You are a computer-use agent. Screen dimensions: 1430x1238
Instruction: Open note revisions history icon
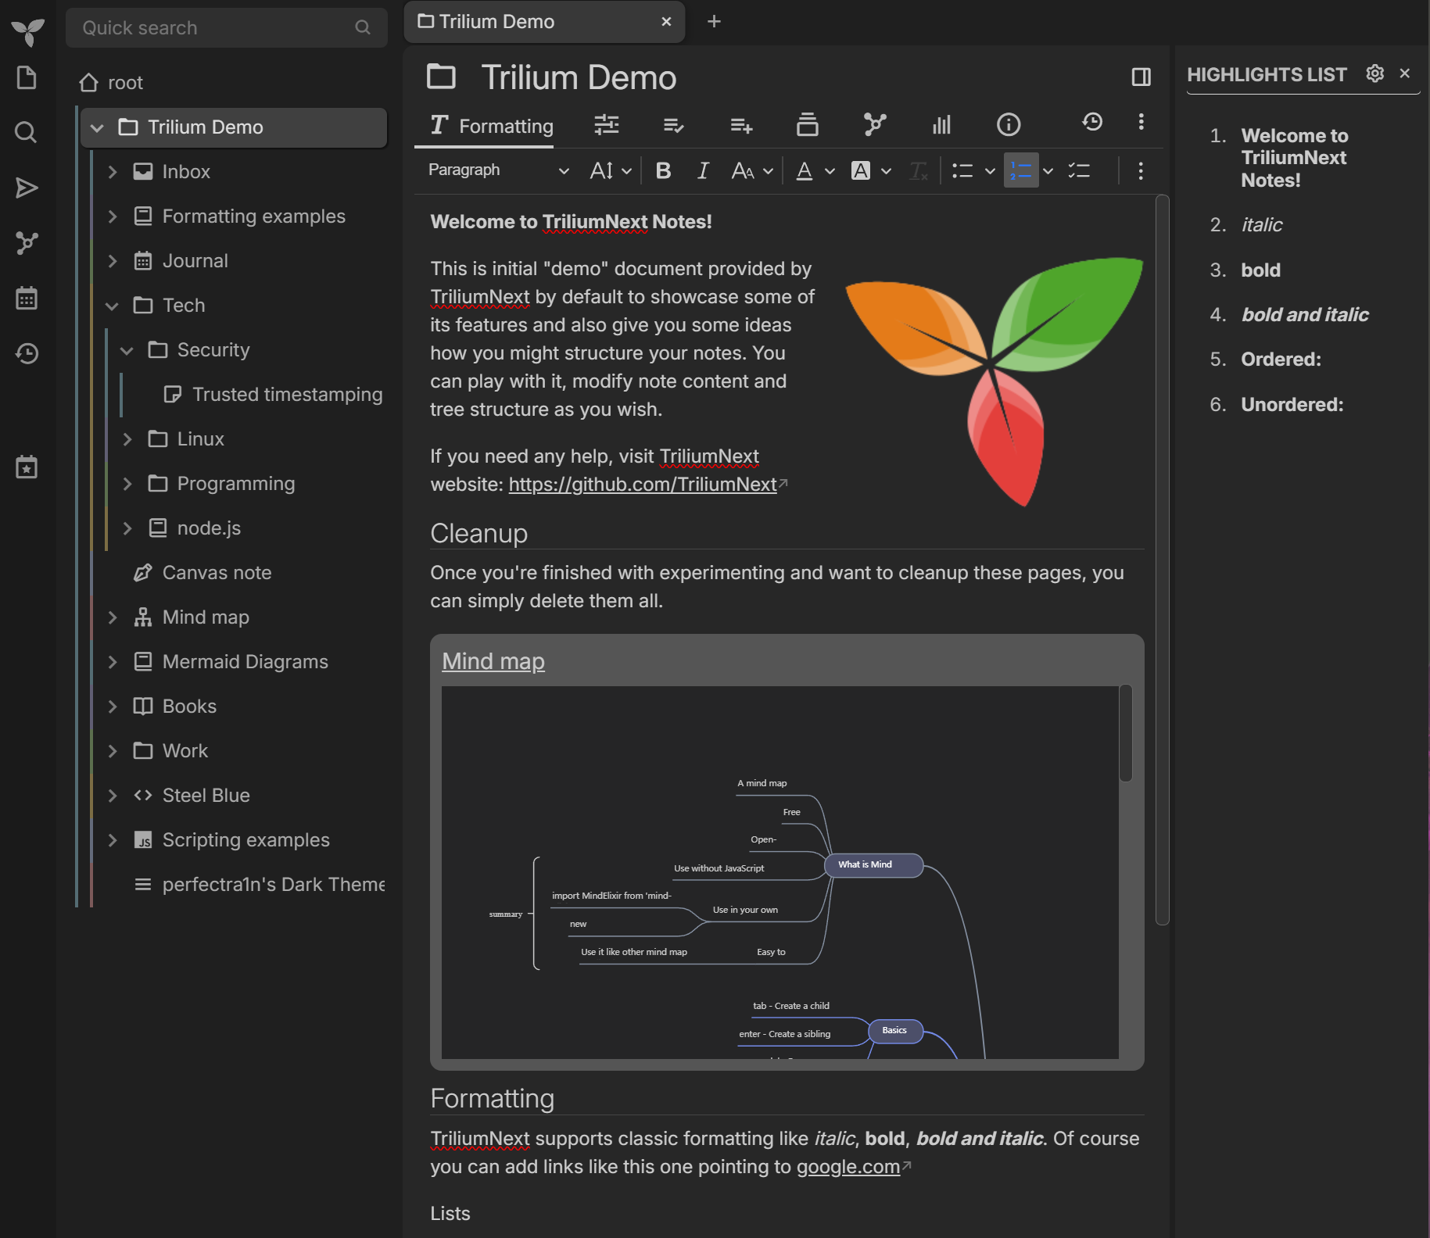pyautogui.click(x=1092, y=122)
